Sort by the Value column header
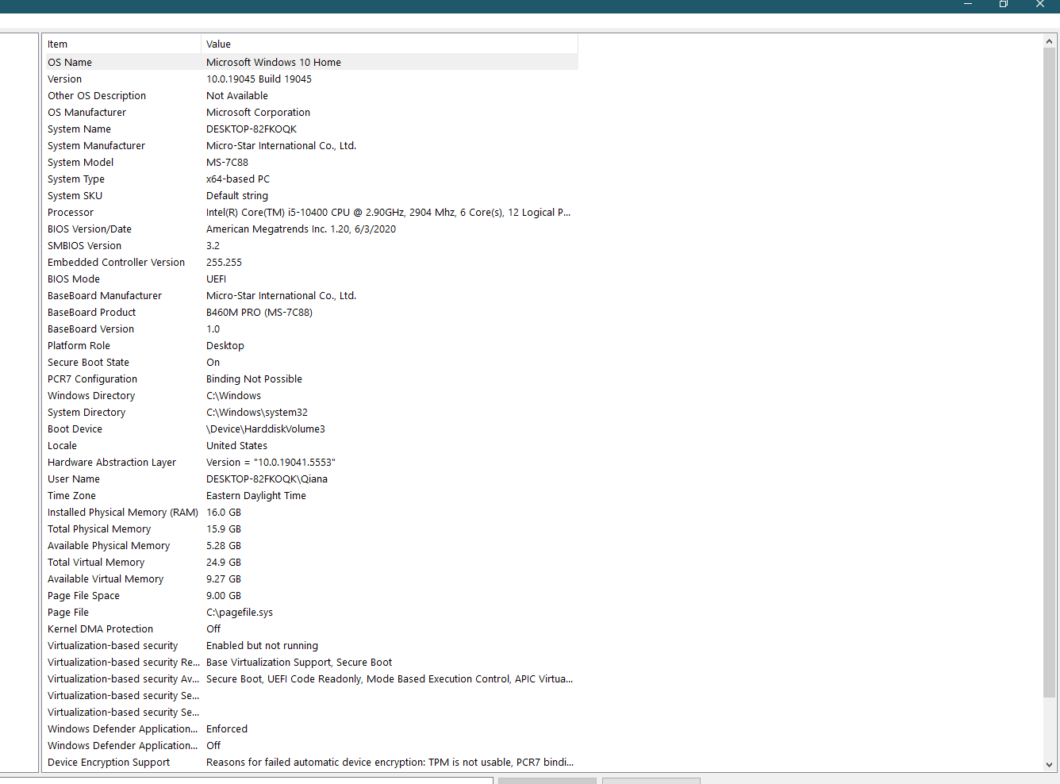 point(390,44)
